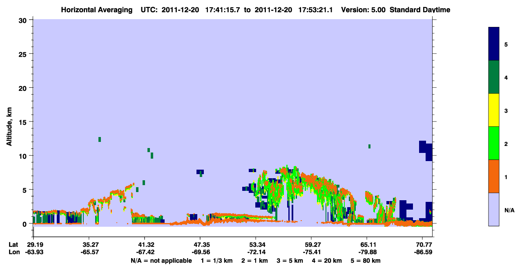Click the 'Lat' axis row label
Viewport: 531px width, 272px height.
(13, 245)
